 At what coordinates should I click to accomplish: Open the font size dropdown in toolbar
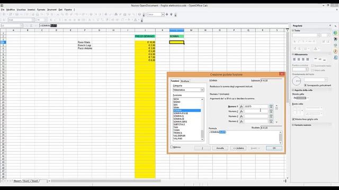tap(46, 20)
